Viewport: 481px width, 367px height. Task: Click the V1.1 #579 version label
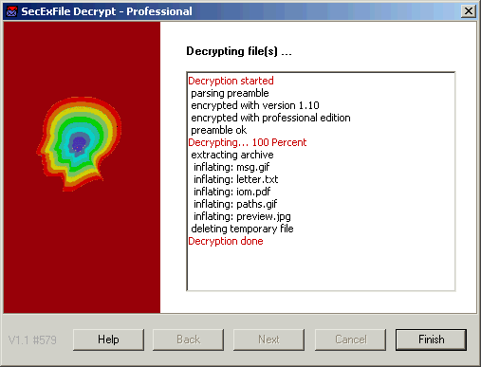click(32, 340)
